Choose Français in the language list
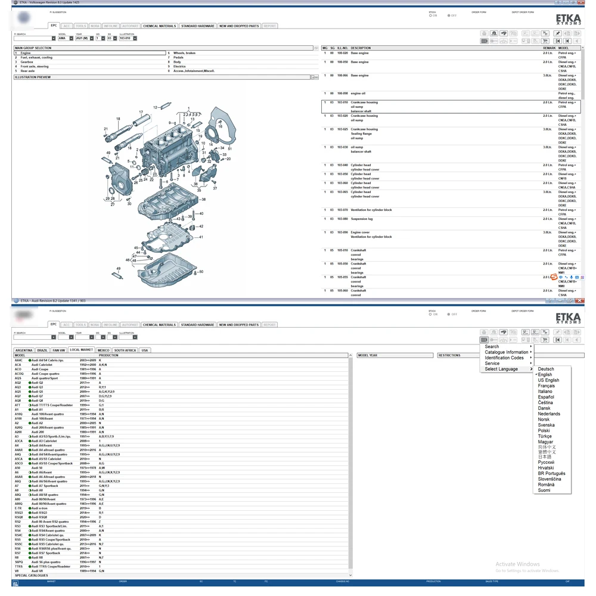Image resolution: width=596 pixels, height=596 pixels. tap(546, 386)
